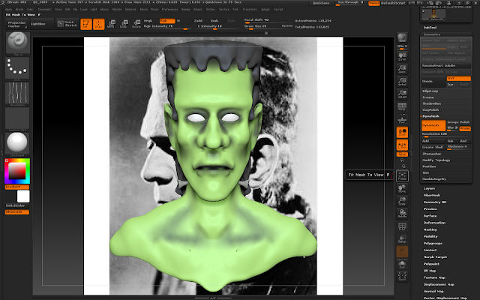Toggle the Gradient button
The width and height of the screenshot is (480, 300).
click(x=17, y=187)
